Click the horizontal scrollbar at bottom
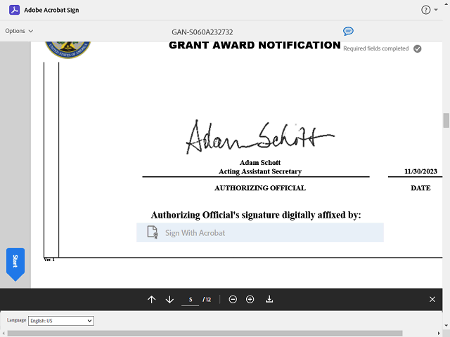The height and width of the screenshot is (337, 450). pyautogui.click(x=205, y=333)
